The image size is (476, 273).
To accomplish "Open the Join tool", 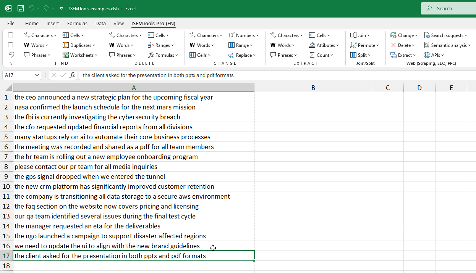I will (x=359, y=35).
